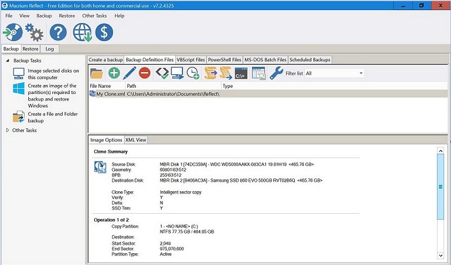Screen dimensions: 451x265
Task: Open the Filter list dropdown
Action: click(334, 74)
